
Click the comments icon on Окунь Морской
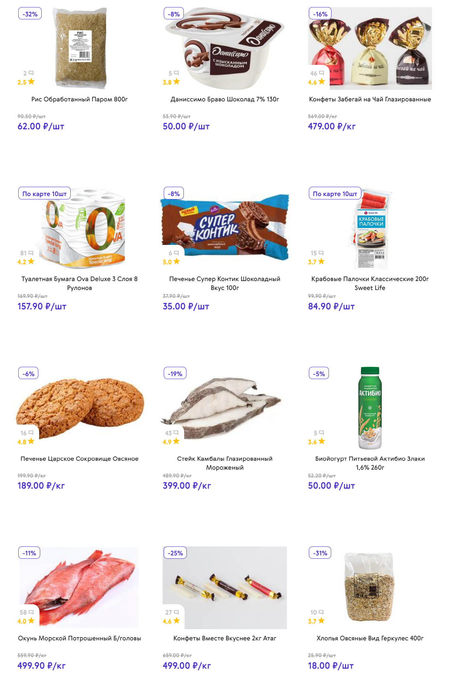click(x=31, y=612)
